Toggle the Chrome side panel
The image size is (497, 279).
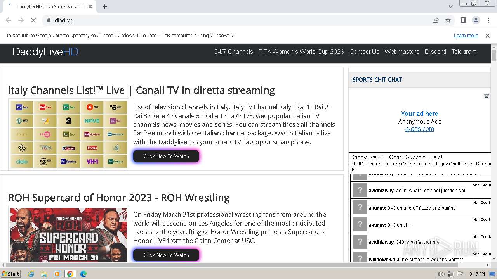tap(463, 20)
